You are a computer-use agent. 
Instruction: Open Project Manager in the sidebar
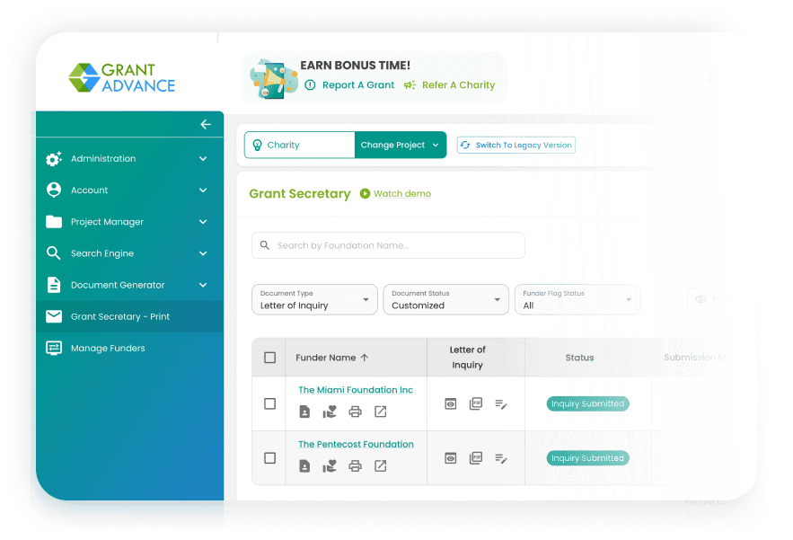(129, 222)
